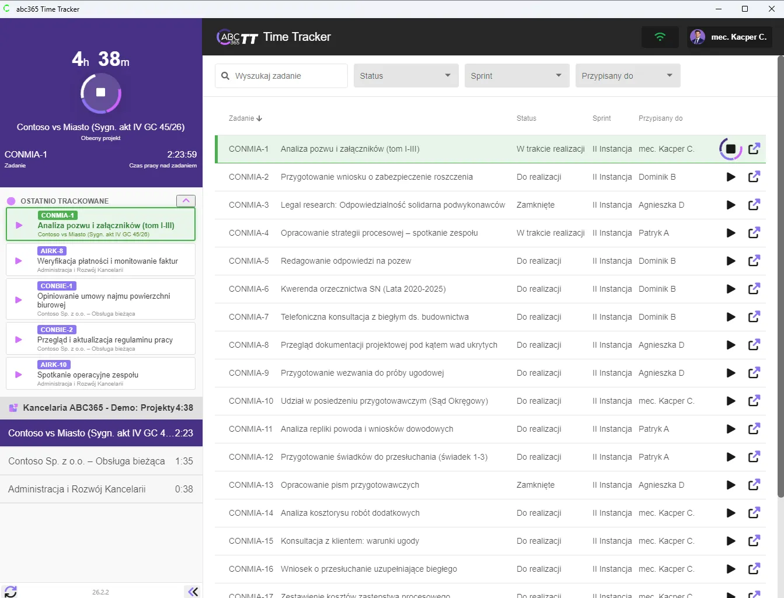Select recent card CONMIA-1 Analiza pozwu
784x598 pixels.
[100, 225]
